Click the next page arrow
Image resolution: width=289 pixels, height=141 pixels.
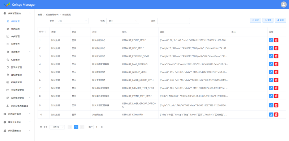tap(82, 127)
